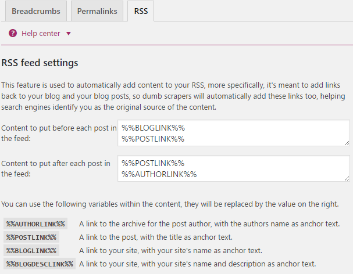Focus the after-each-post content textarea
The width and height of the screenshot is (353, 274).
tap(233, 168)
